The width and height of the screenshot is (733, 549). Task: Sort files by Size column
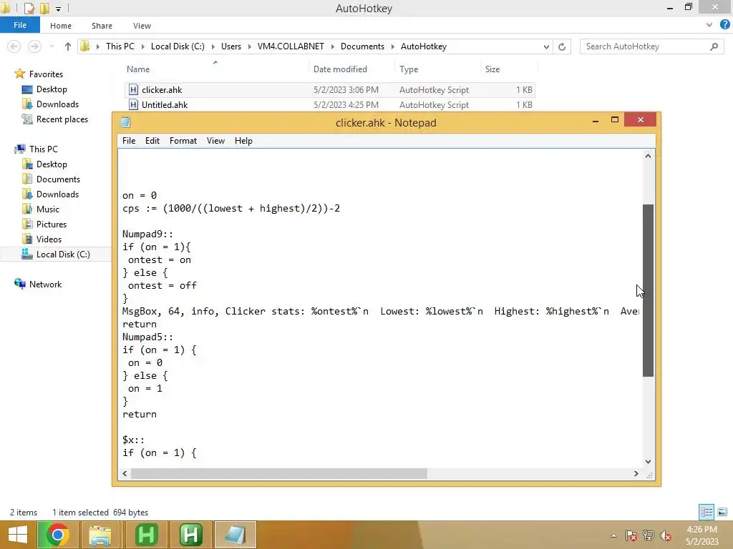[492, 69]
